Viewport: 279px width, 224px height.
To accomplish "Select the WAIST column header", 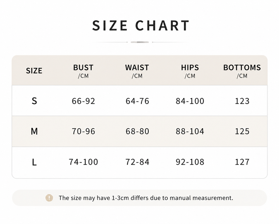I will (x=137, y=71).
